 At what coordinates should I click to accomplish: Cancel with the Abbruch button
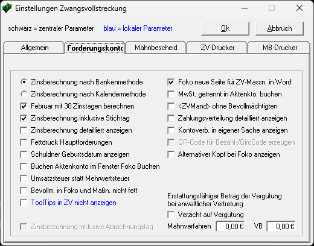coord(280,28)
